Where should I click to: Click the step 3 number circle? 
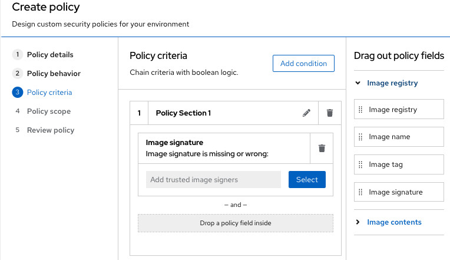(17, 93)
